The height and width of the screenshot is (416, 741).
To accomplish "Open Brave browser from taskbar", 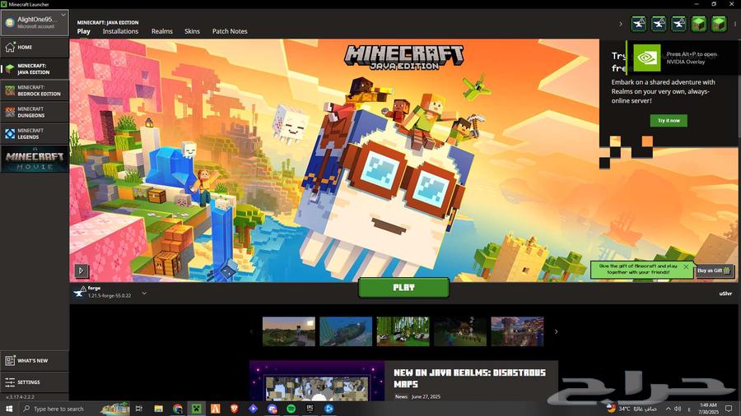I will tap(234, 409).
